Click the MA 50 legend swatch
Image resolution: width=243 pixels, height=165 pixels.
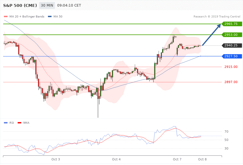tap(50, 16)
